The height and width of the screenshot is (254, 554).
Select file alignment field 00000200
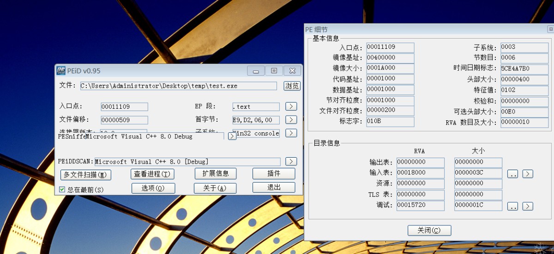click(x=390, y=111)
